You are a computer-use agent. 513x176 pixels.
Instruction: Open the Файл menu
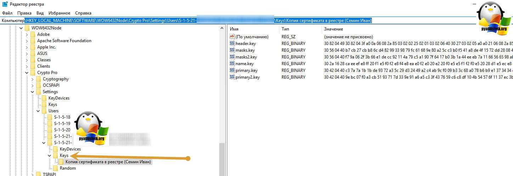pyautogui.click(x=7, y=13)
